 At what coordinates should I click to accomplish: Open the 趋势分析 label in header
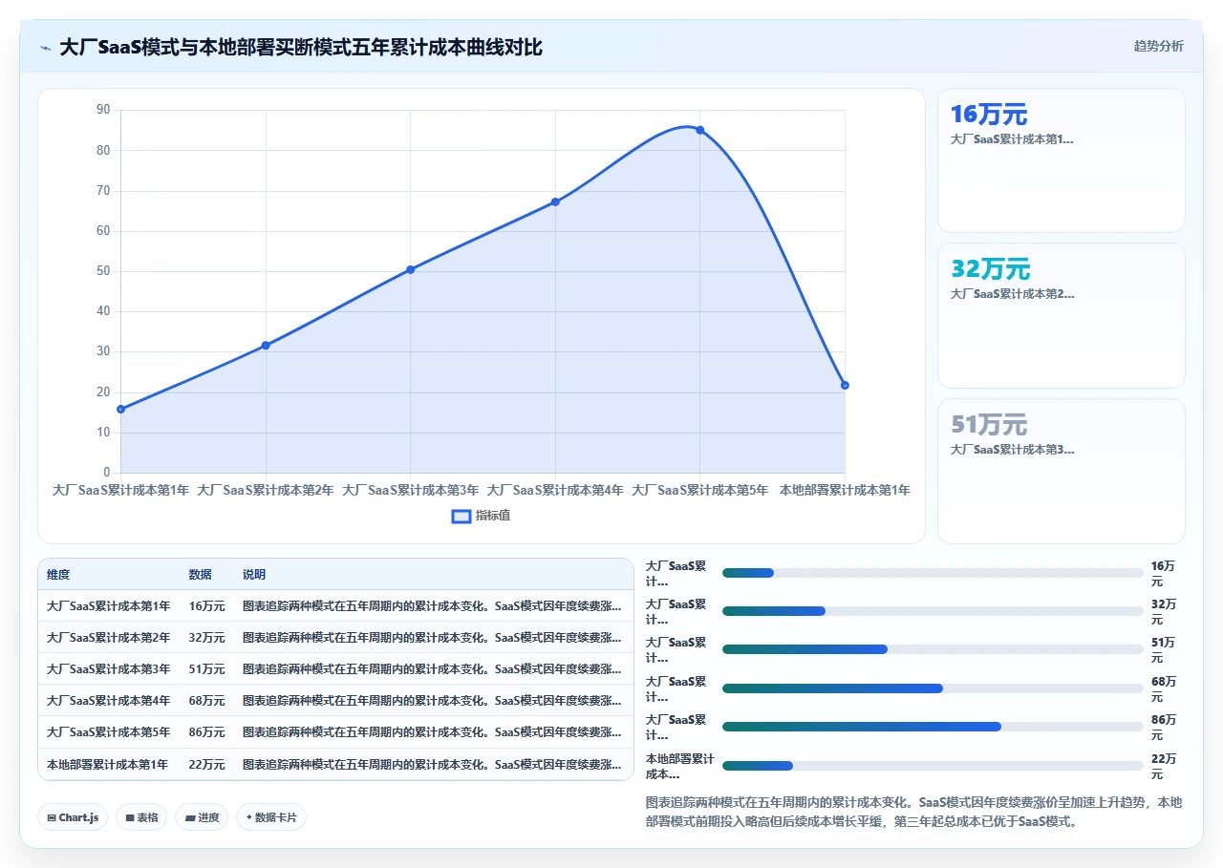pyautogui.click(x=1158, y=46)
